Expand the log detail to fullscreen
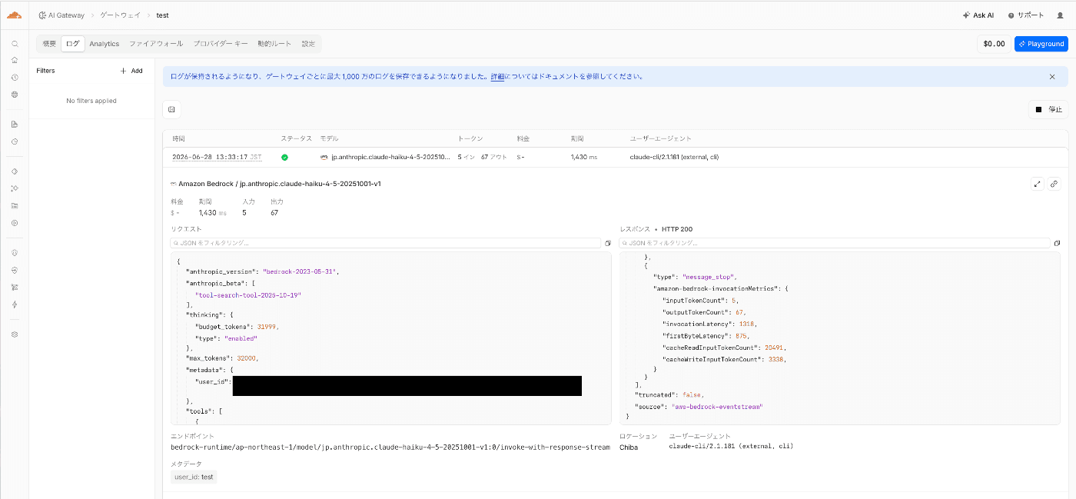 pos(1038,184)
